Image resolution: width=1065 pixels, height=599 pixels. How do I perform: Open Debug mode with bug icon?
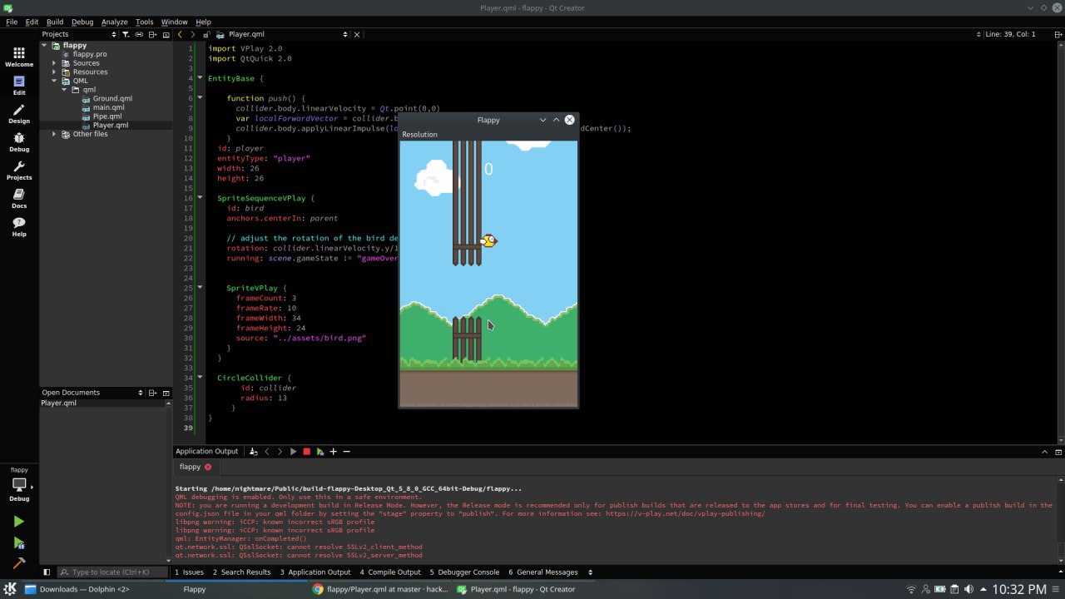tap(19, 142)
